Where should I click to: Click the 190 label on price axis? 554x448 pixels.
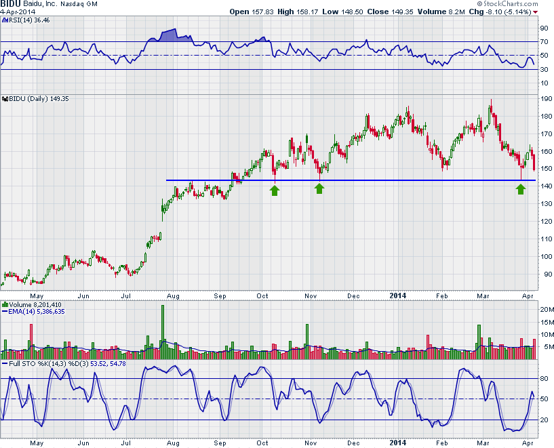coord(547,99)
